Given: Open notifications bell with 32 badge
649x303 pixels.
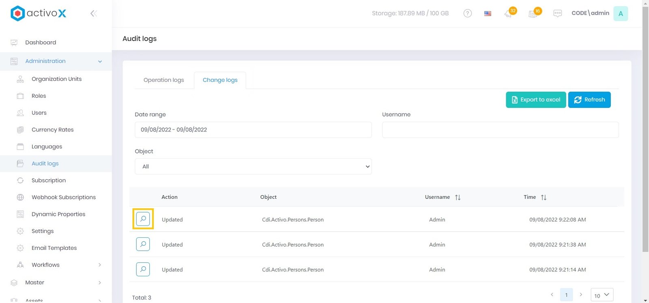Looking at the screenshot, I should pyautogui.click(x=509, y=13).
